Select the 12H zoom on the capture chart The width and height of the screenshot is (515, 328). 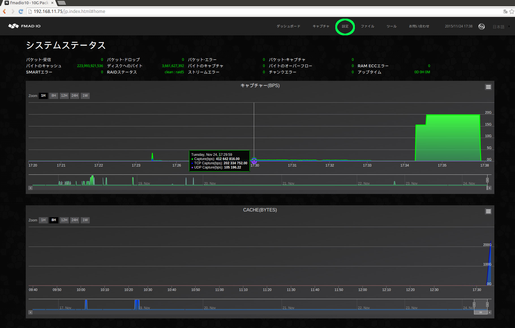64,96
